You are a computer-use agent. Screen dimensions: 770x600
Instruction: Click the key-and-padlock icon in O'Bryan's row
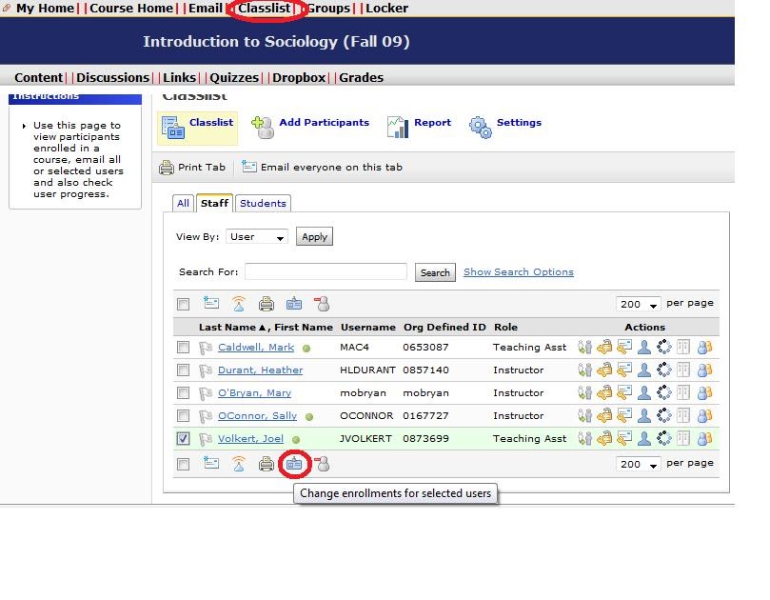tap(604, 393)
